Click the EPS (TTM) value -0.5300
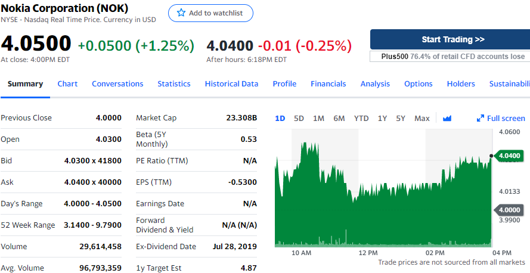This screenshot has height=273, width=530. pyautogui.click(x=243, y=182)
